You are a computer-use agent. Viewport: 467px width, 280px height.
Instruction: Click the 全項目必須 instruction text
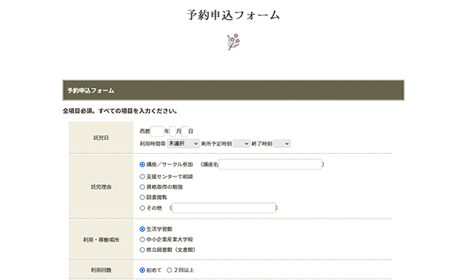pos(120,111)
